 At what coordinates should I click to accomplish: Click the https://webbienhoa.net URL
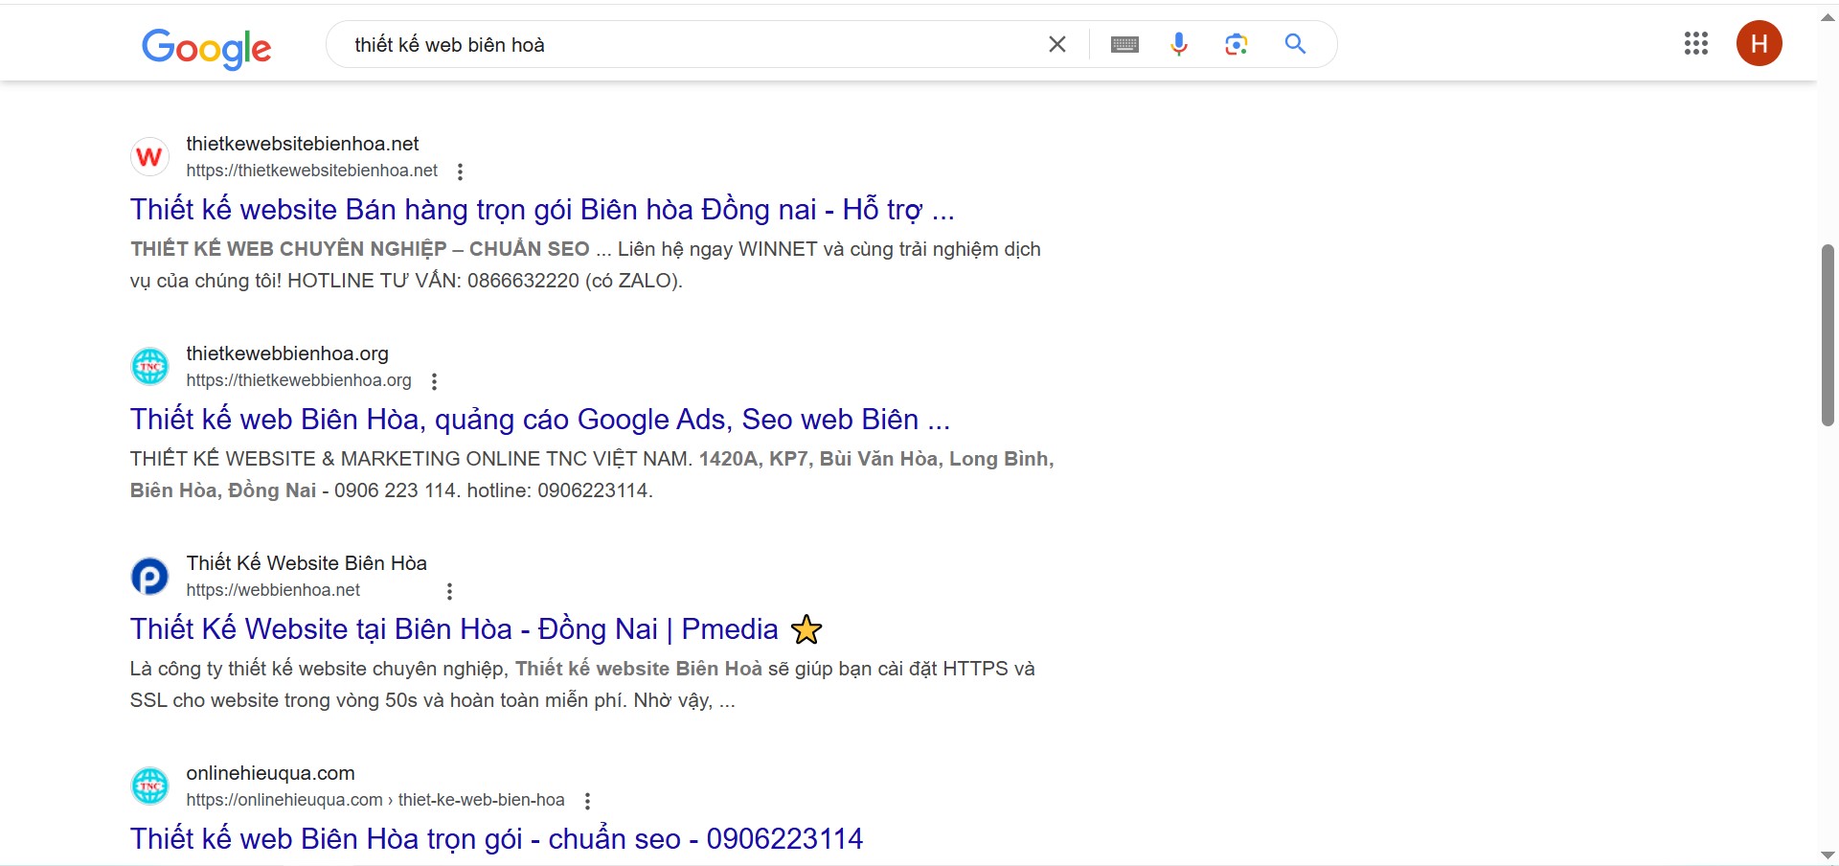(273, 590)
